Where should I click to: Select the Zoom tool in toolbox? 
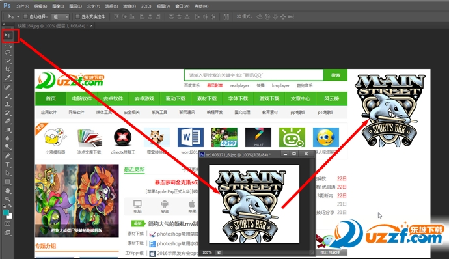pyautogui.click(x=8, y=199)
